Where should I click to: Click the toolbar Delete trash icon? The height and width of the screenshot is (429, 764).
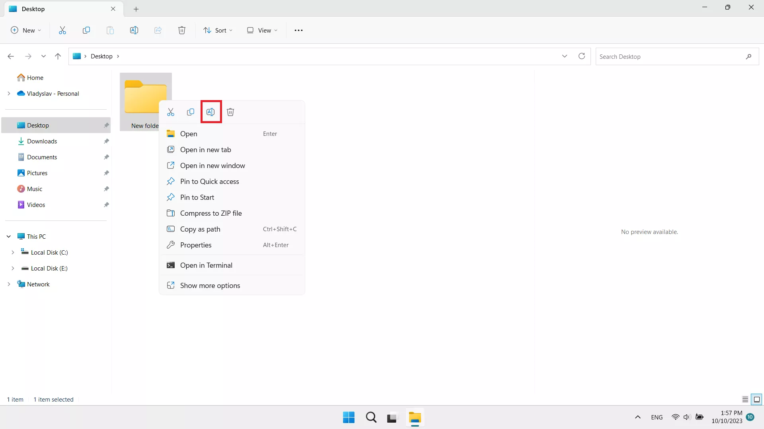coord(182,30)
